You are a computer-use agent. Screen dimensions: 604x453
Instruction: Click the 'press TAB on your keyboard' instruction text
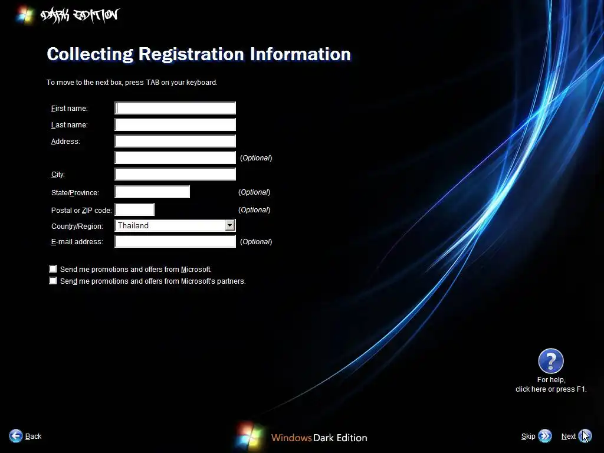[x=171, y=83]
